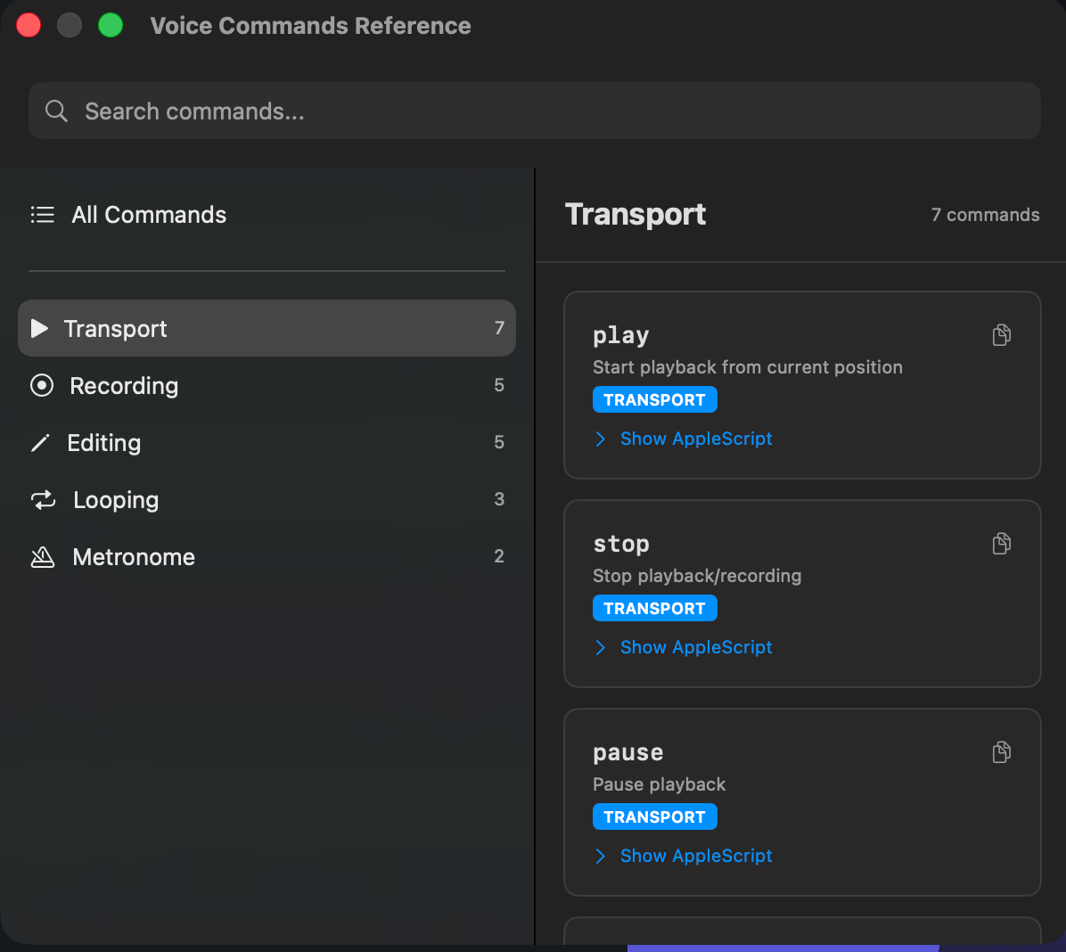Copy the pause command with its copy icon
This screenshot has height=952, width=1066.
pyautogui.click(x=1002, y=751)
